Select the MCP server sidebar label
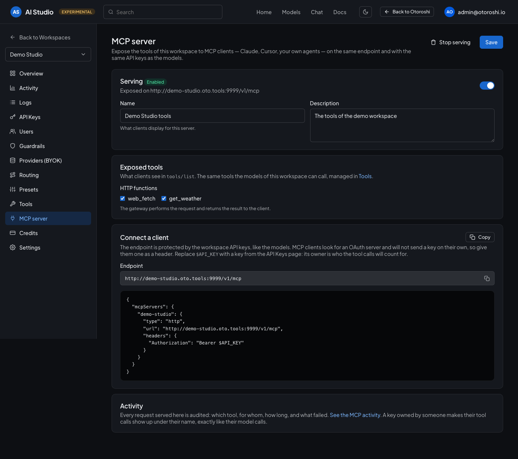Image resolution: width=518 pixels, height=459 pixels. pos(33,218)
